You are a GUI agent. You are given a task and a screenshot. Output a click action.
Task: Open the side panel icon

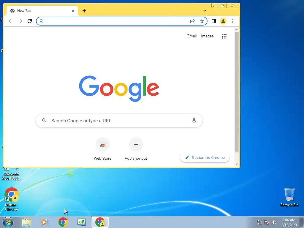(x=214, y=21)
